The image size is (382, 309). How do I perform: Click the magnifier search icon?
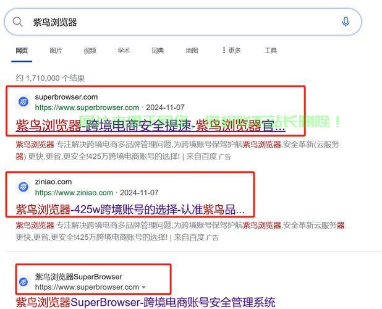[18, 22]
